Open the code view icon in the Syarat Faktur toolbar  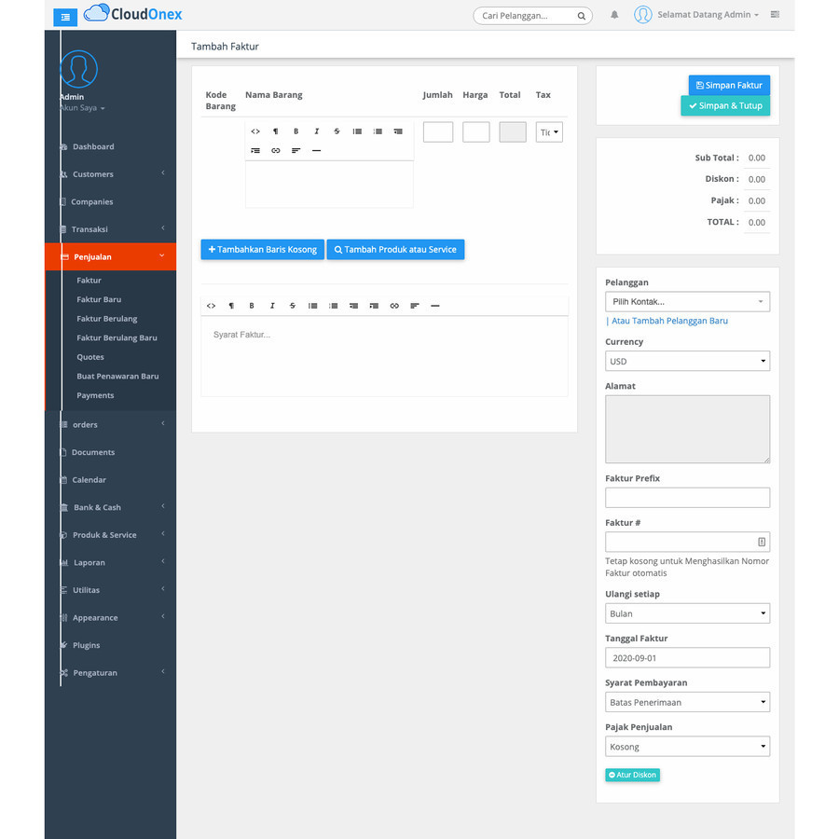point(211,305)
